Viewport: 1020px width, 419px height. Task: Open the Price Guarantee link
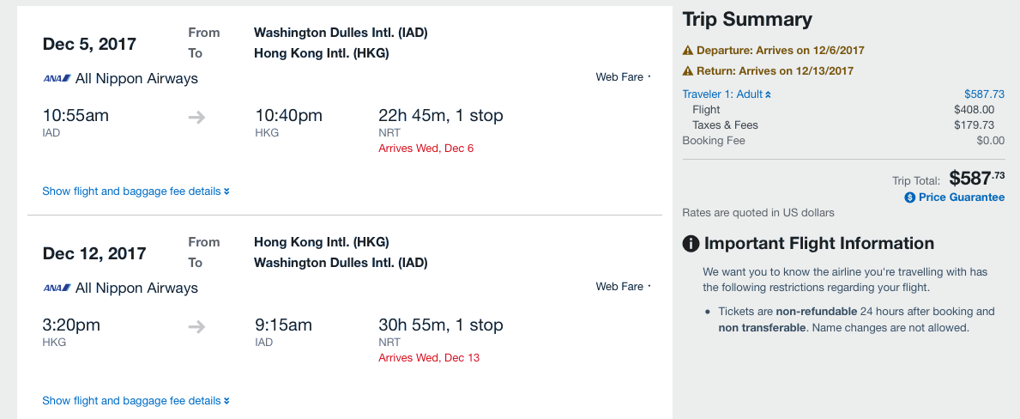[961, 197]
